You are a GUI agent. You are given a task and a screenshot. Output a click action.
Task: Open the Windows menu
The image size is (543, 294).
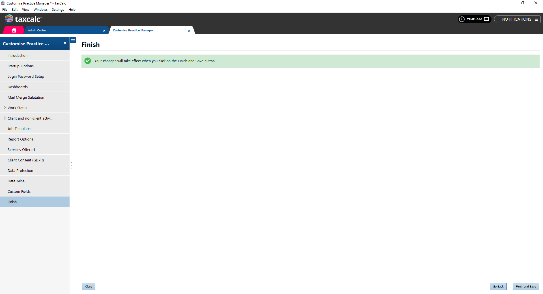pos(40,10)
